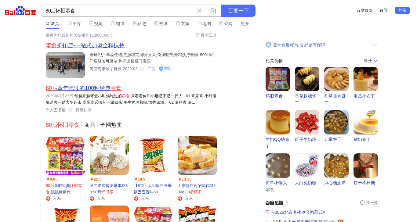417x222 pixels.
Task: Open dropdown arrow beside 个人图书馆
Action: coord(70,110)
